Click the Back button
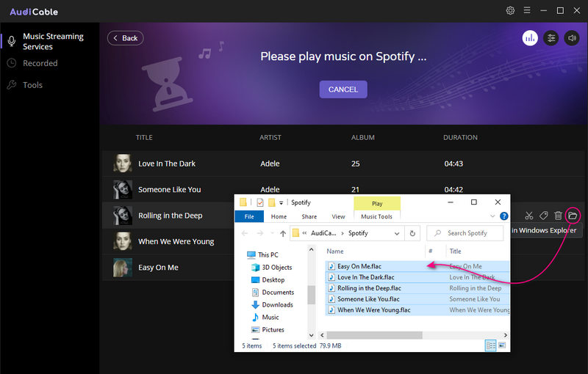588x374 pixels. pos(125,38)
